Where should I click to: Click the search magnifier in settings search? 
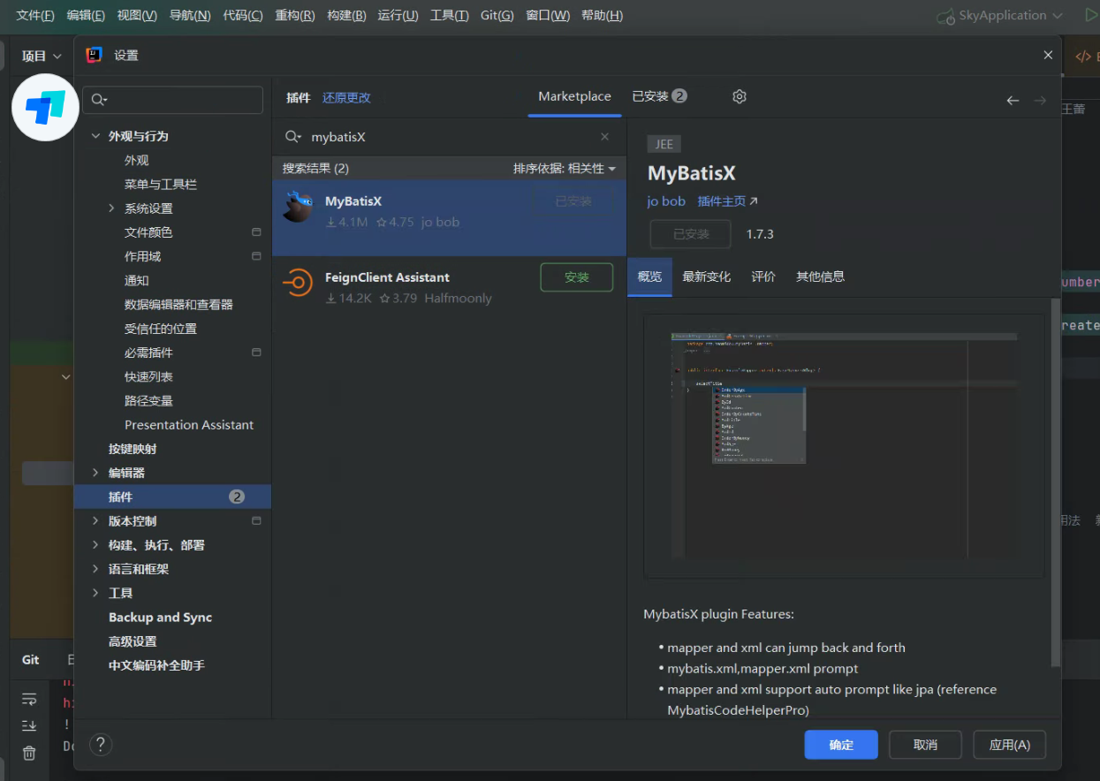99,100
